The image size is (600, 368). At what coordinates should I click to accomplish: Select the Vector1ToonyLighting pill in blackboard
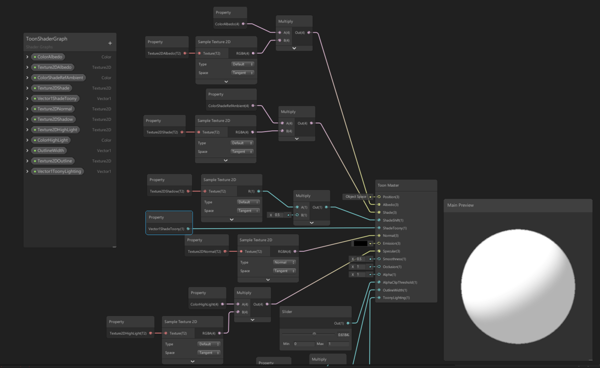pyautogui.click(x=57, y=171)
